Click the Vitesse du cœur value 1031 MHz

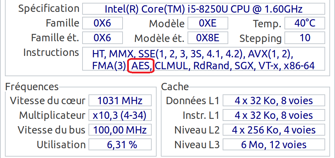pos(120,101)
